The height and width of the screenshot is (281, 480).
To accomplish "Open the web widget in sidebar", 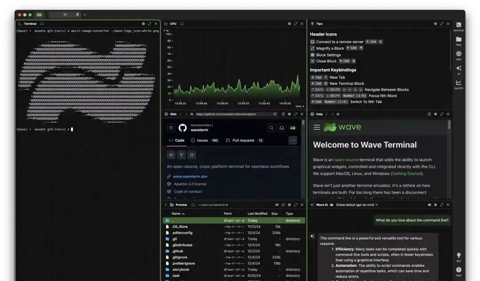I will tap(459, 55).
